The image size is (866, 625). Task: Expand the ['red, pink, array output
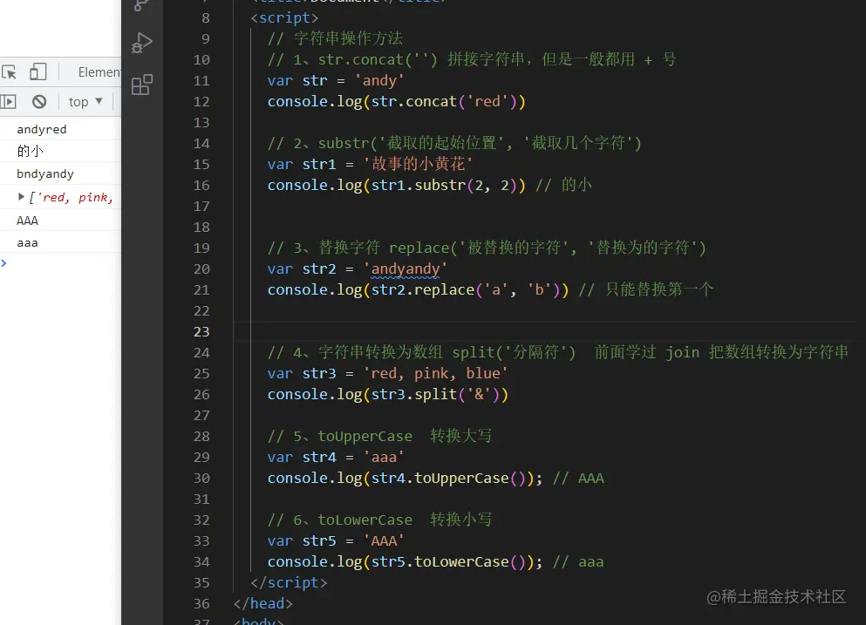pyautogui.click(x=21, y=196)
